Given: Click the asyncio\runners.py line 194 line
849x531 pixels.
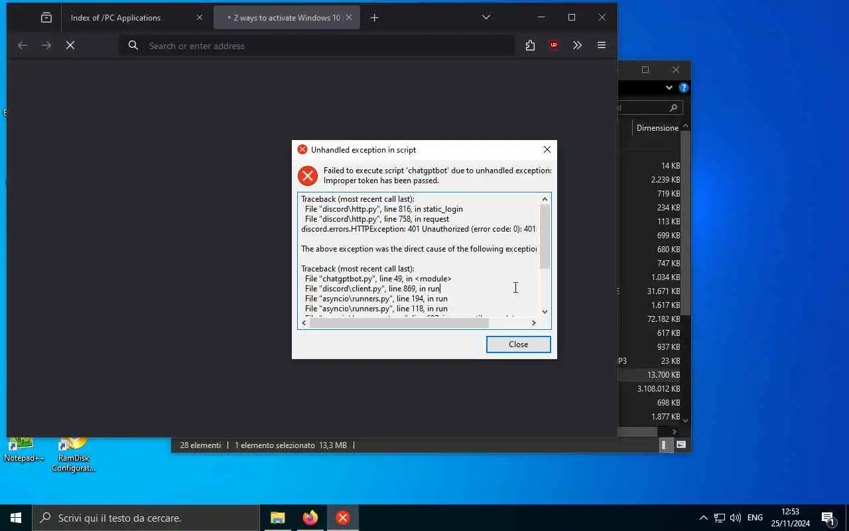Looking at the screenshot, I should pos(376,299).
